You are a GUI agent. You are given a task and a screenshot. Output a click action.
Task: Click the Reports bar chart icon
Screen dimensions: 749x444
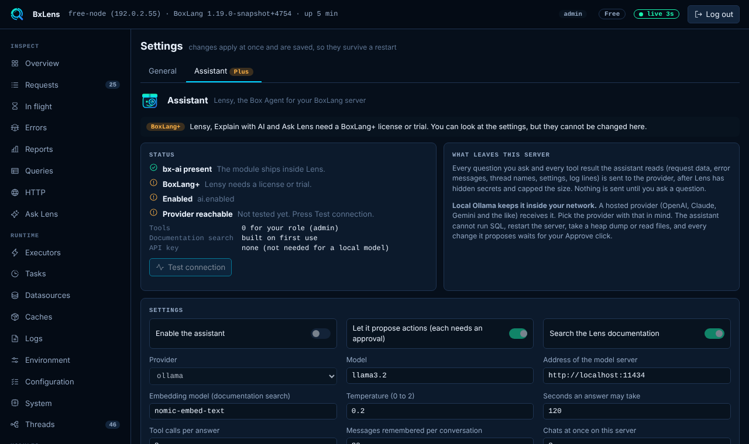pos(15,149)
